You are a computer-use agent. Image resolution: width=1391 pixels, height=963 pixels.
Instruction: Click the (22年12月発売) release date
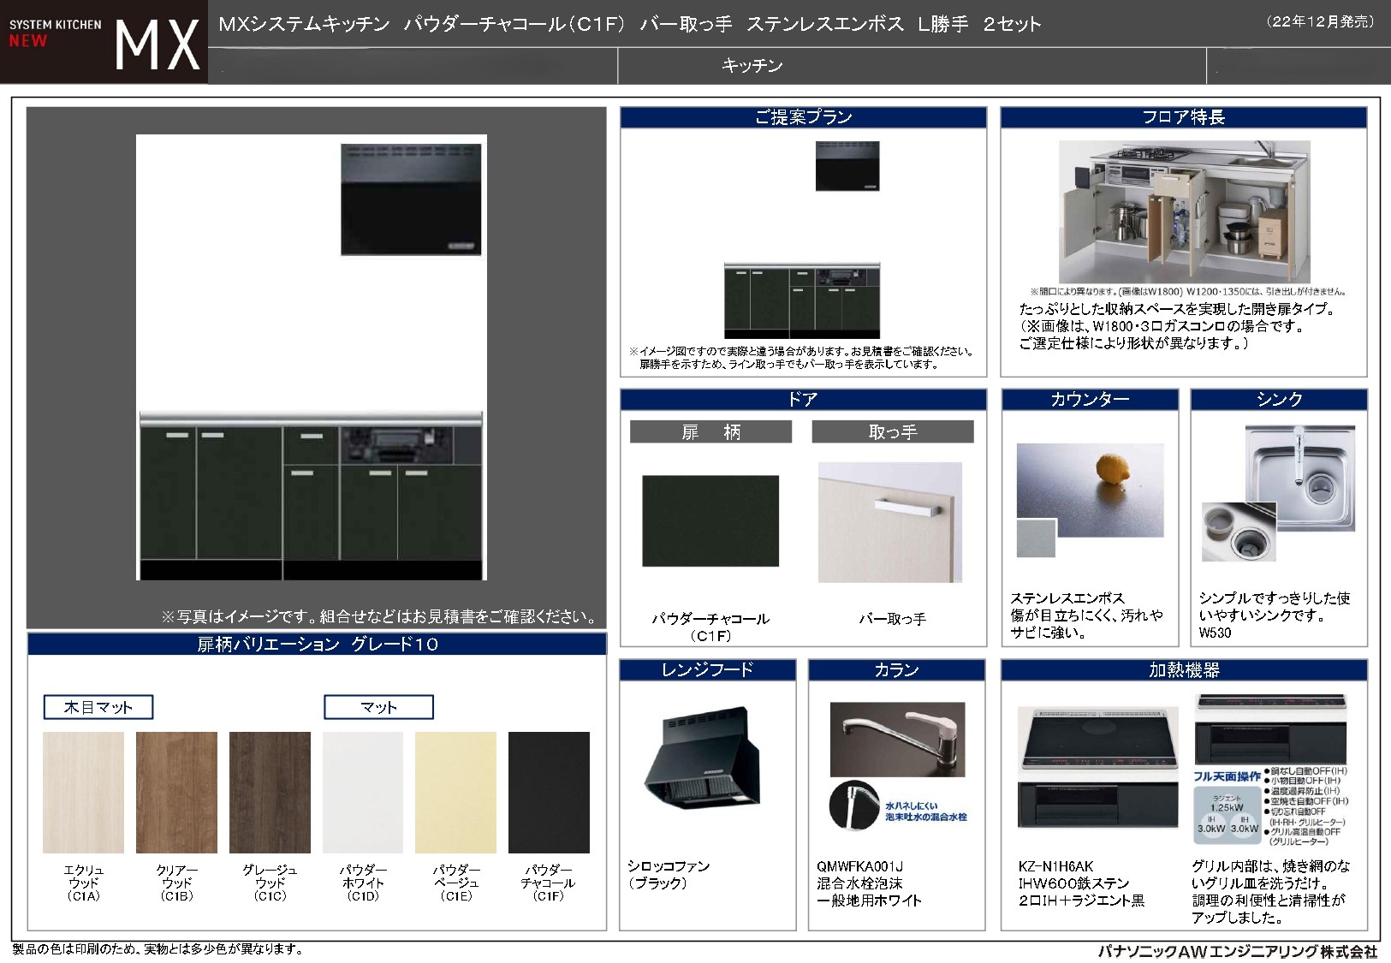coord(1319,22)
